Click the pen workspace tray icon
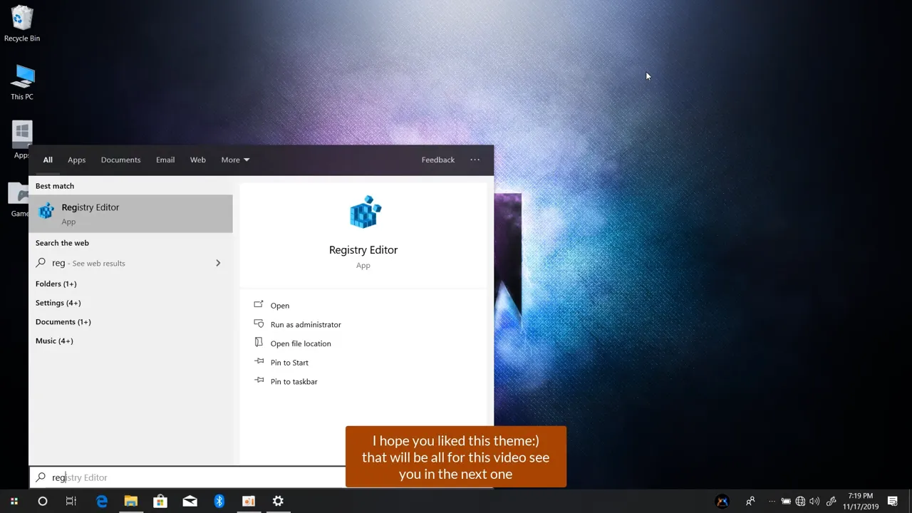 coord(830,502)
